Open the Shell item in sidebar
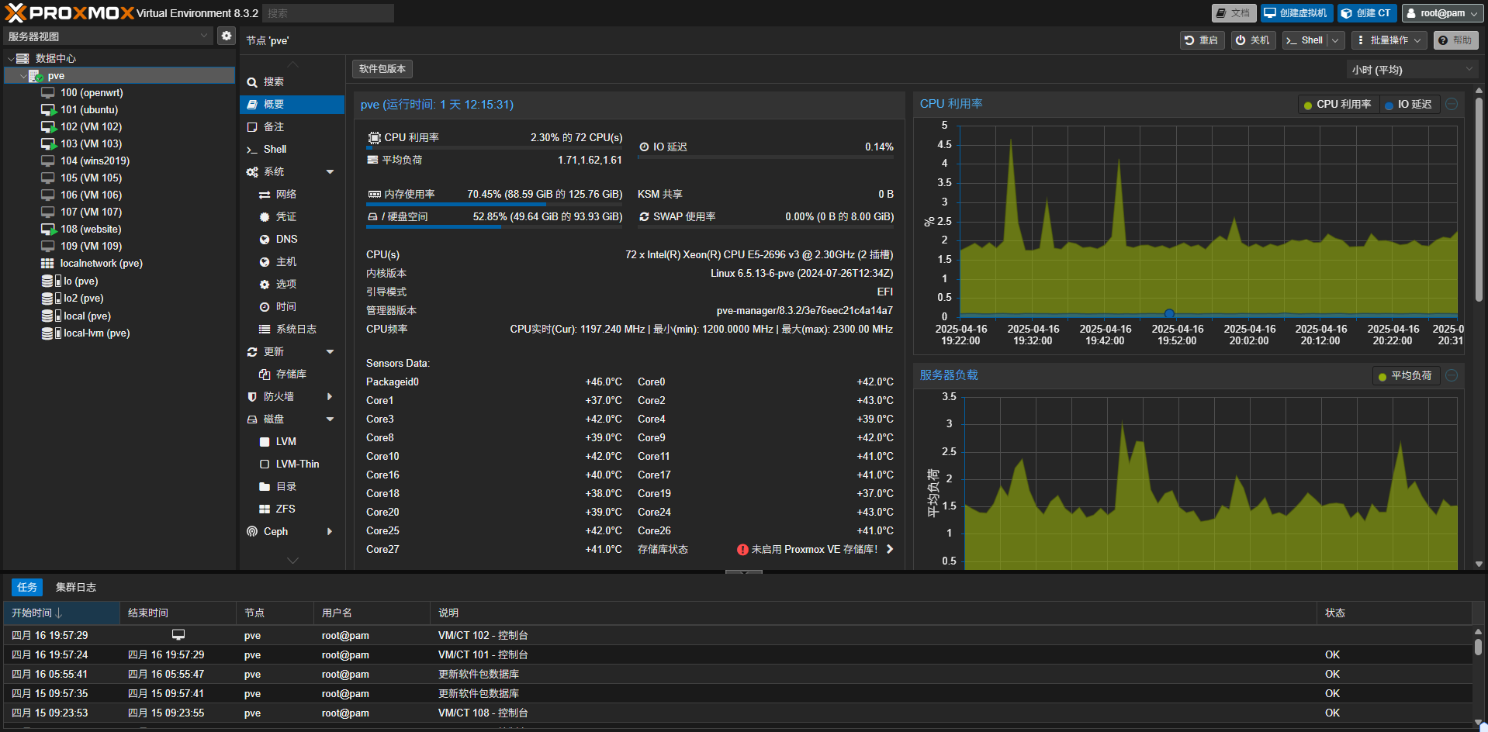This screenshot has height=732, width=1488. pos(275,150)
